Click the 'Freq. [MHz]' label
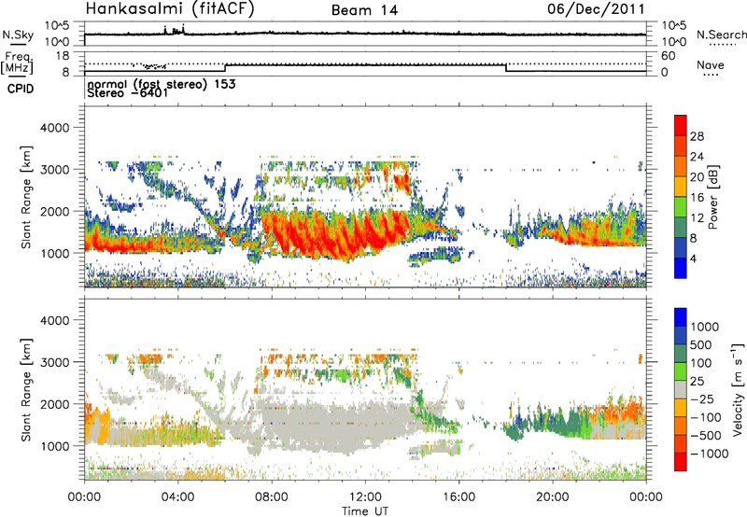 click(x=17, y=63)
